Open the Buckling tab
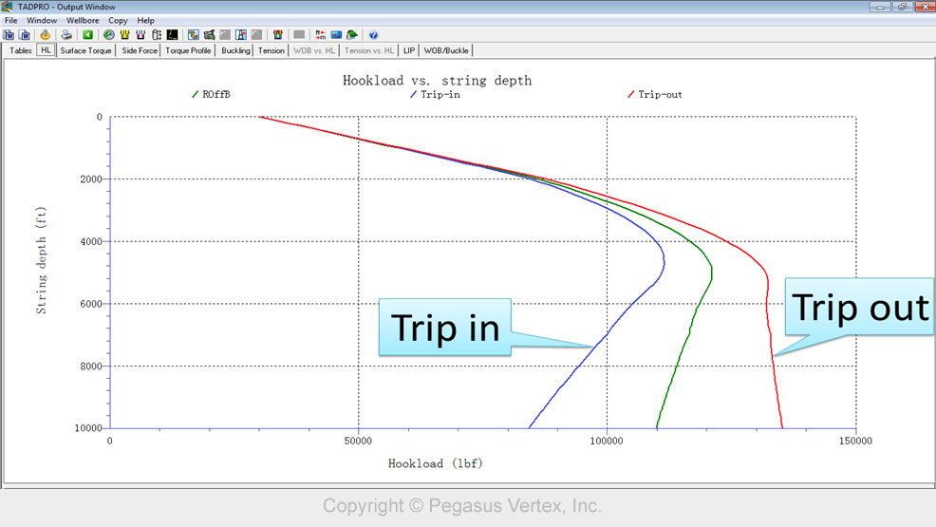The height and width of the screenshot is (527, 936). [235, 50]
